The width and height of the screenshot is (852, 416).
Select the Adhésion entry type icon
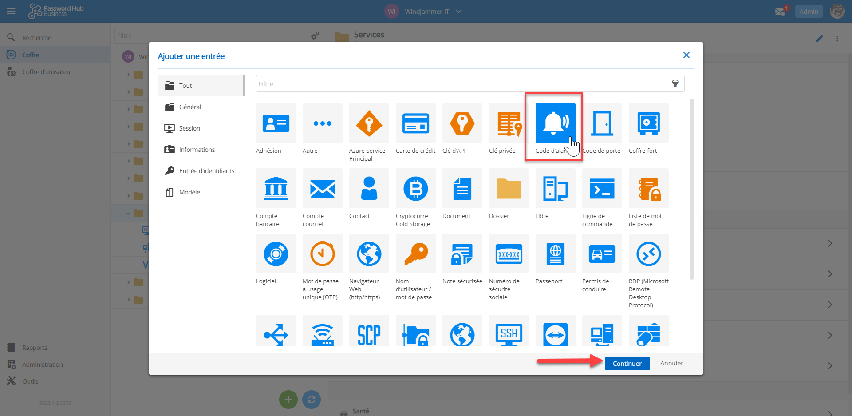[276, 123]
